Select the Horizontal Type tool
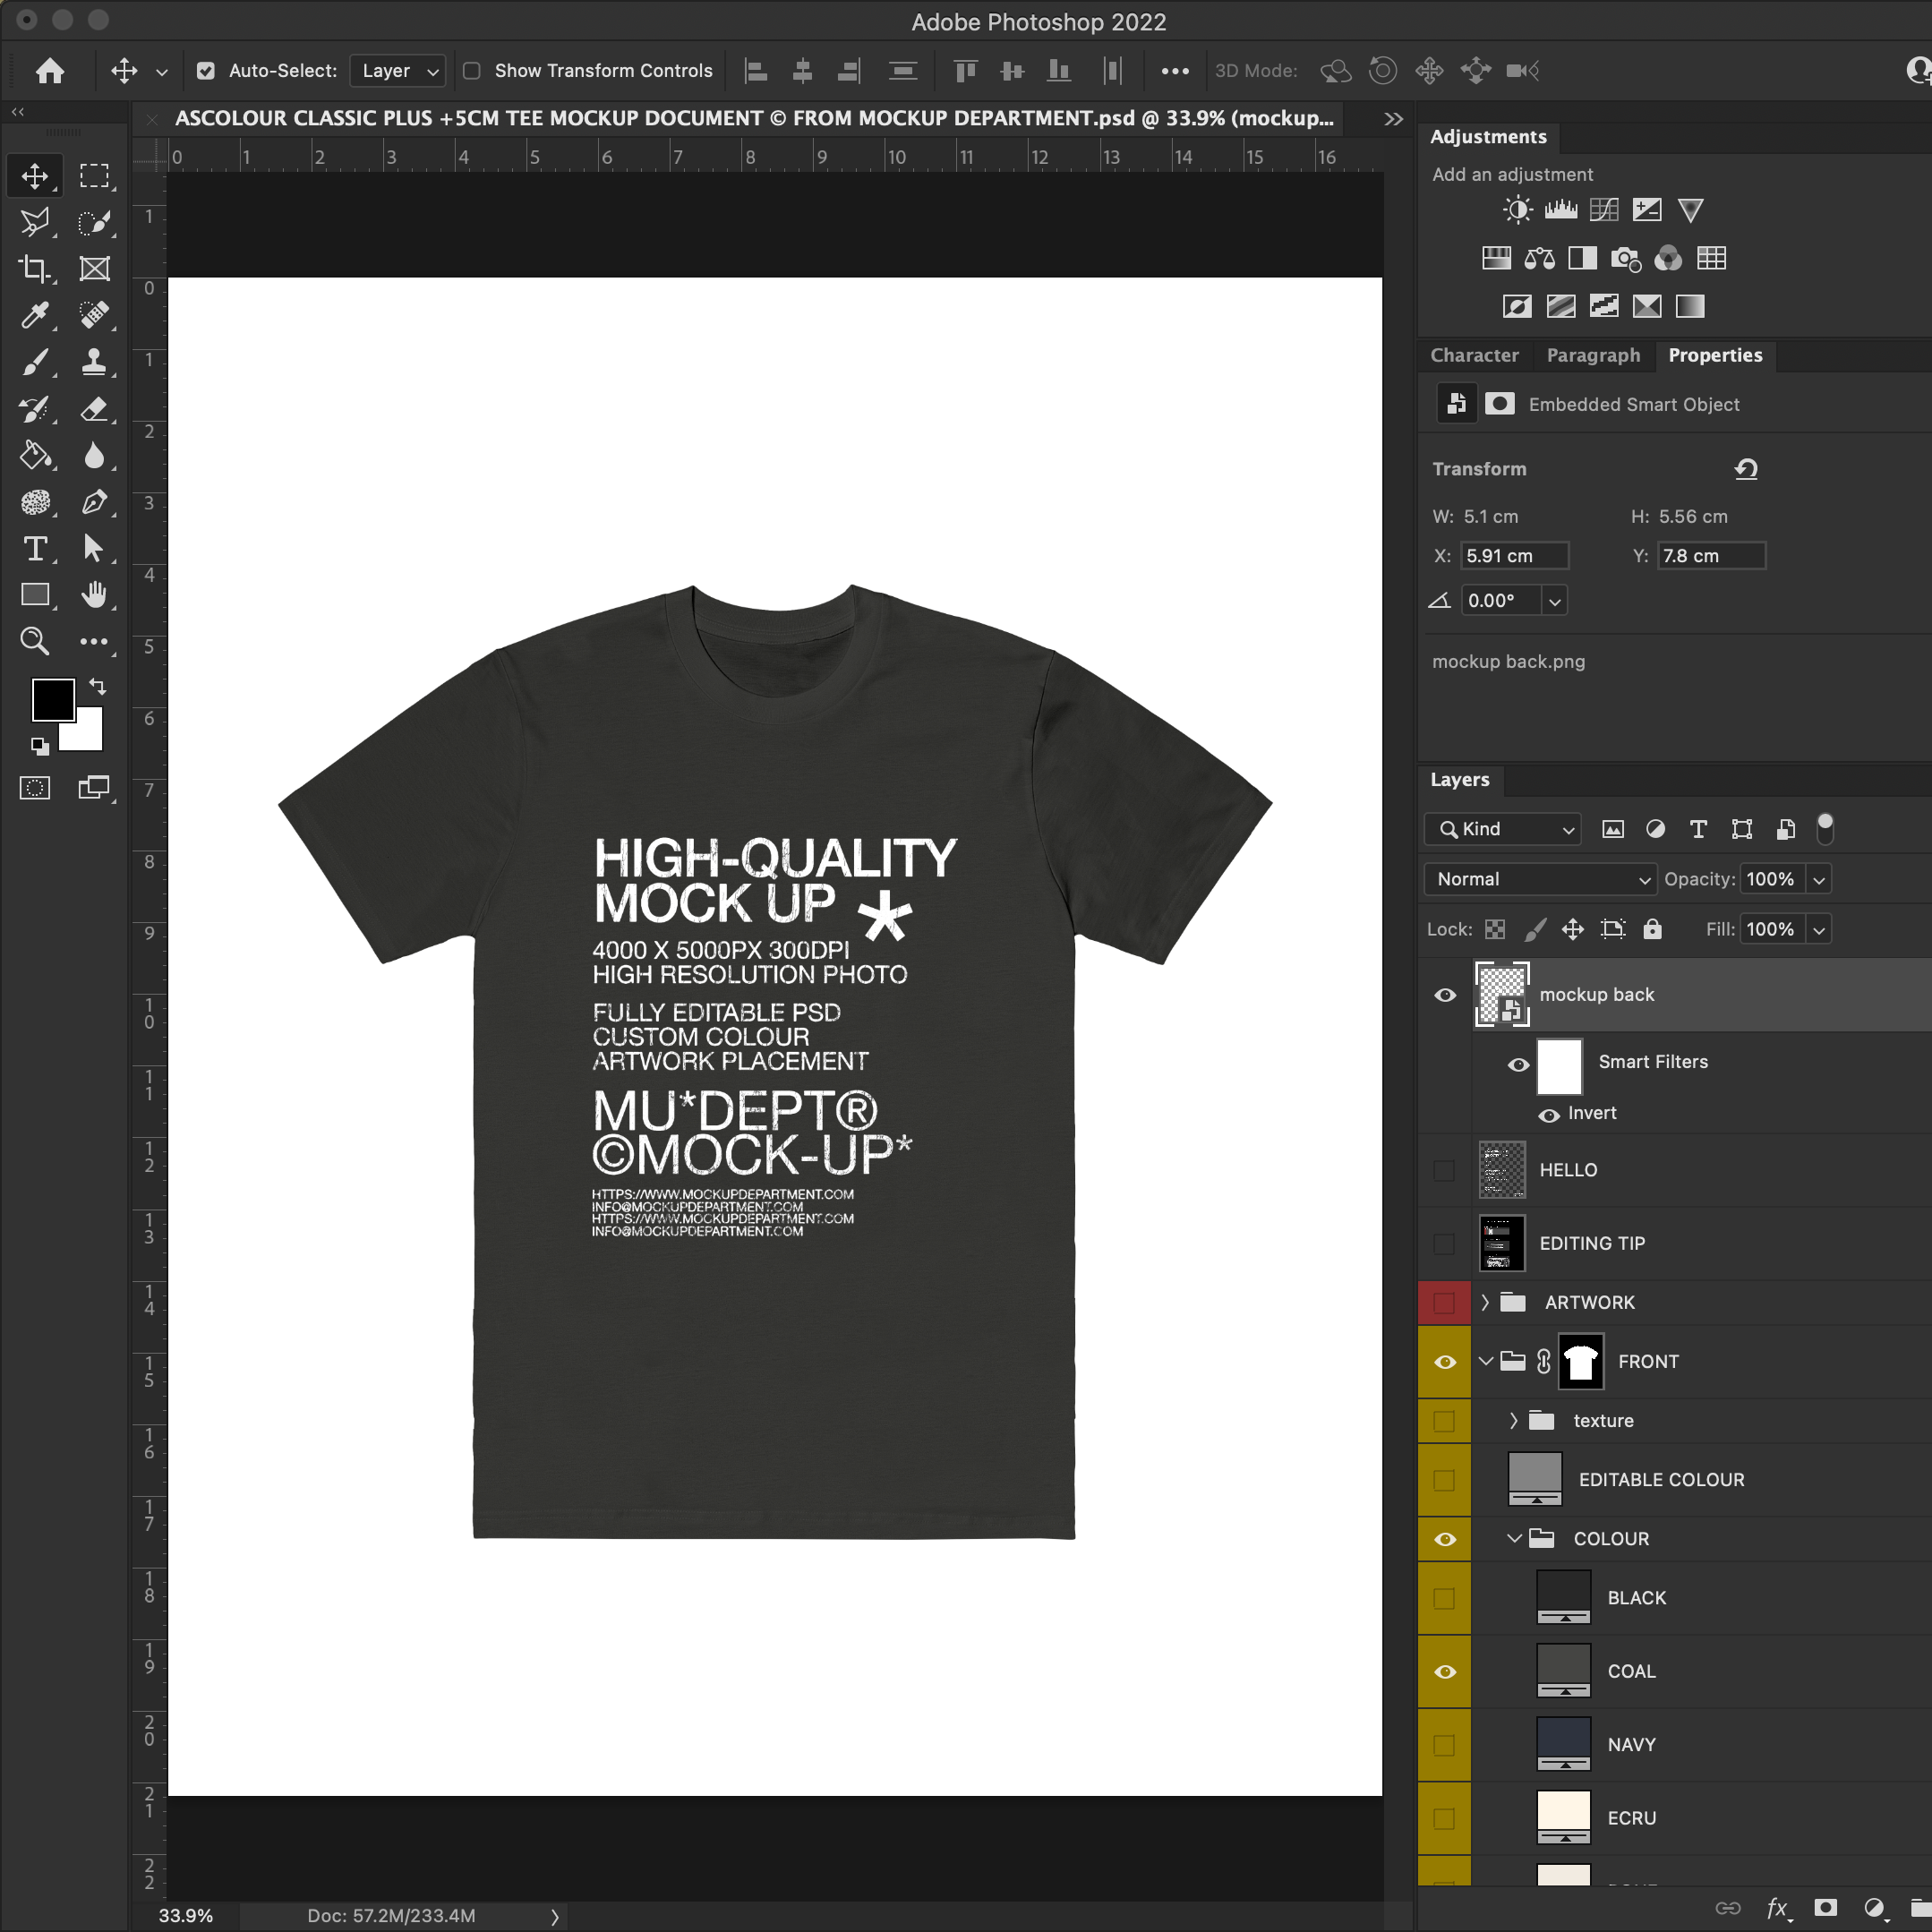1932x1932 pixels. click(35, 549)
